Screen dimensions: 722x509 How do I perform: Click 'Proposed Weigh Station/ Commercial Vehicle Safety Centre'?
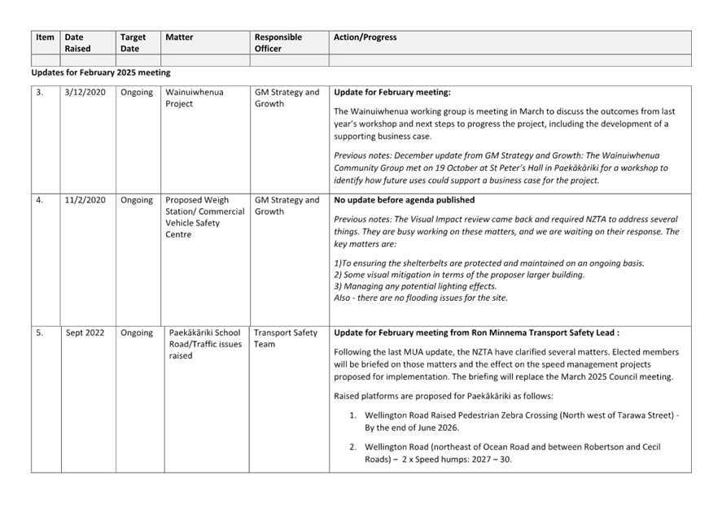pyautogui.click(x=205, y=217)
